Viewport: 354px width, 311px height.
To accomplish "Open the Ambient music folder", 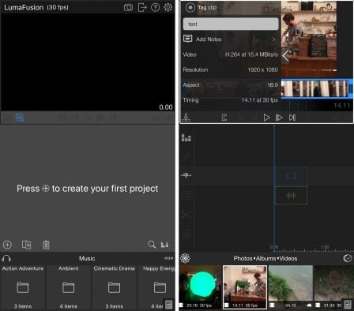I will pos(69,287).
